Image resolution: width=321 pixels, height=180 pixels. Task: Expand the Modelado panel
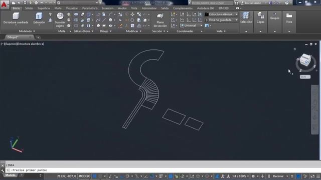[x=27, y=31]
